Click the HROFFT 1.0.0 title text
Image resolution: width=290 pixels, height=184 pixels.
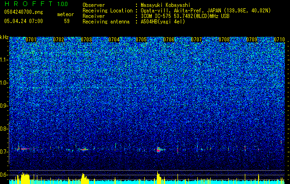click(36, 4)
